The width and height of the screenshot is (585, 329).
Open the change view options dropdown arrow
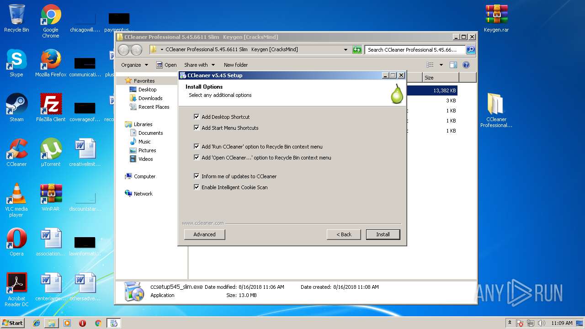441,65
